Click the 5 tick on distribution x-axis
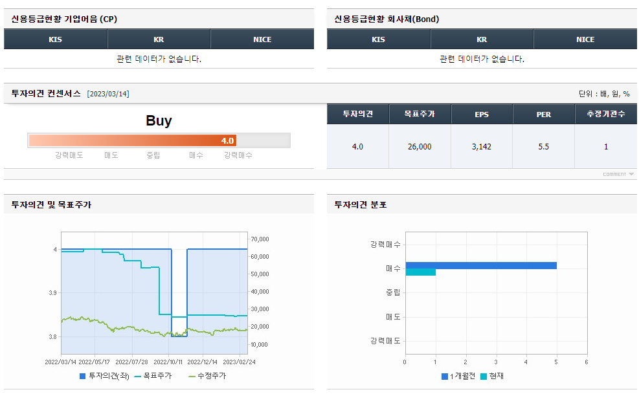This screenshot has width=639, height=394. point(556,362)
